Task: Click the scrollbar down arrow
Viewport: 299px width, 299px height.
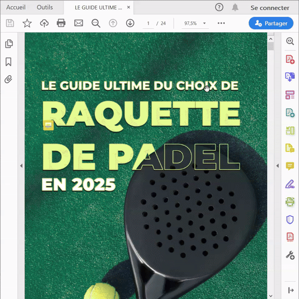Action: pyautogui.click(x=271, y=296)
